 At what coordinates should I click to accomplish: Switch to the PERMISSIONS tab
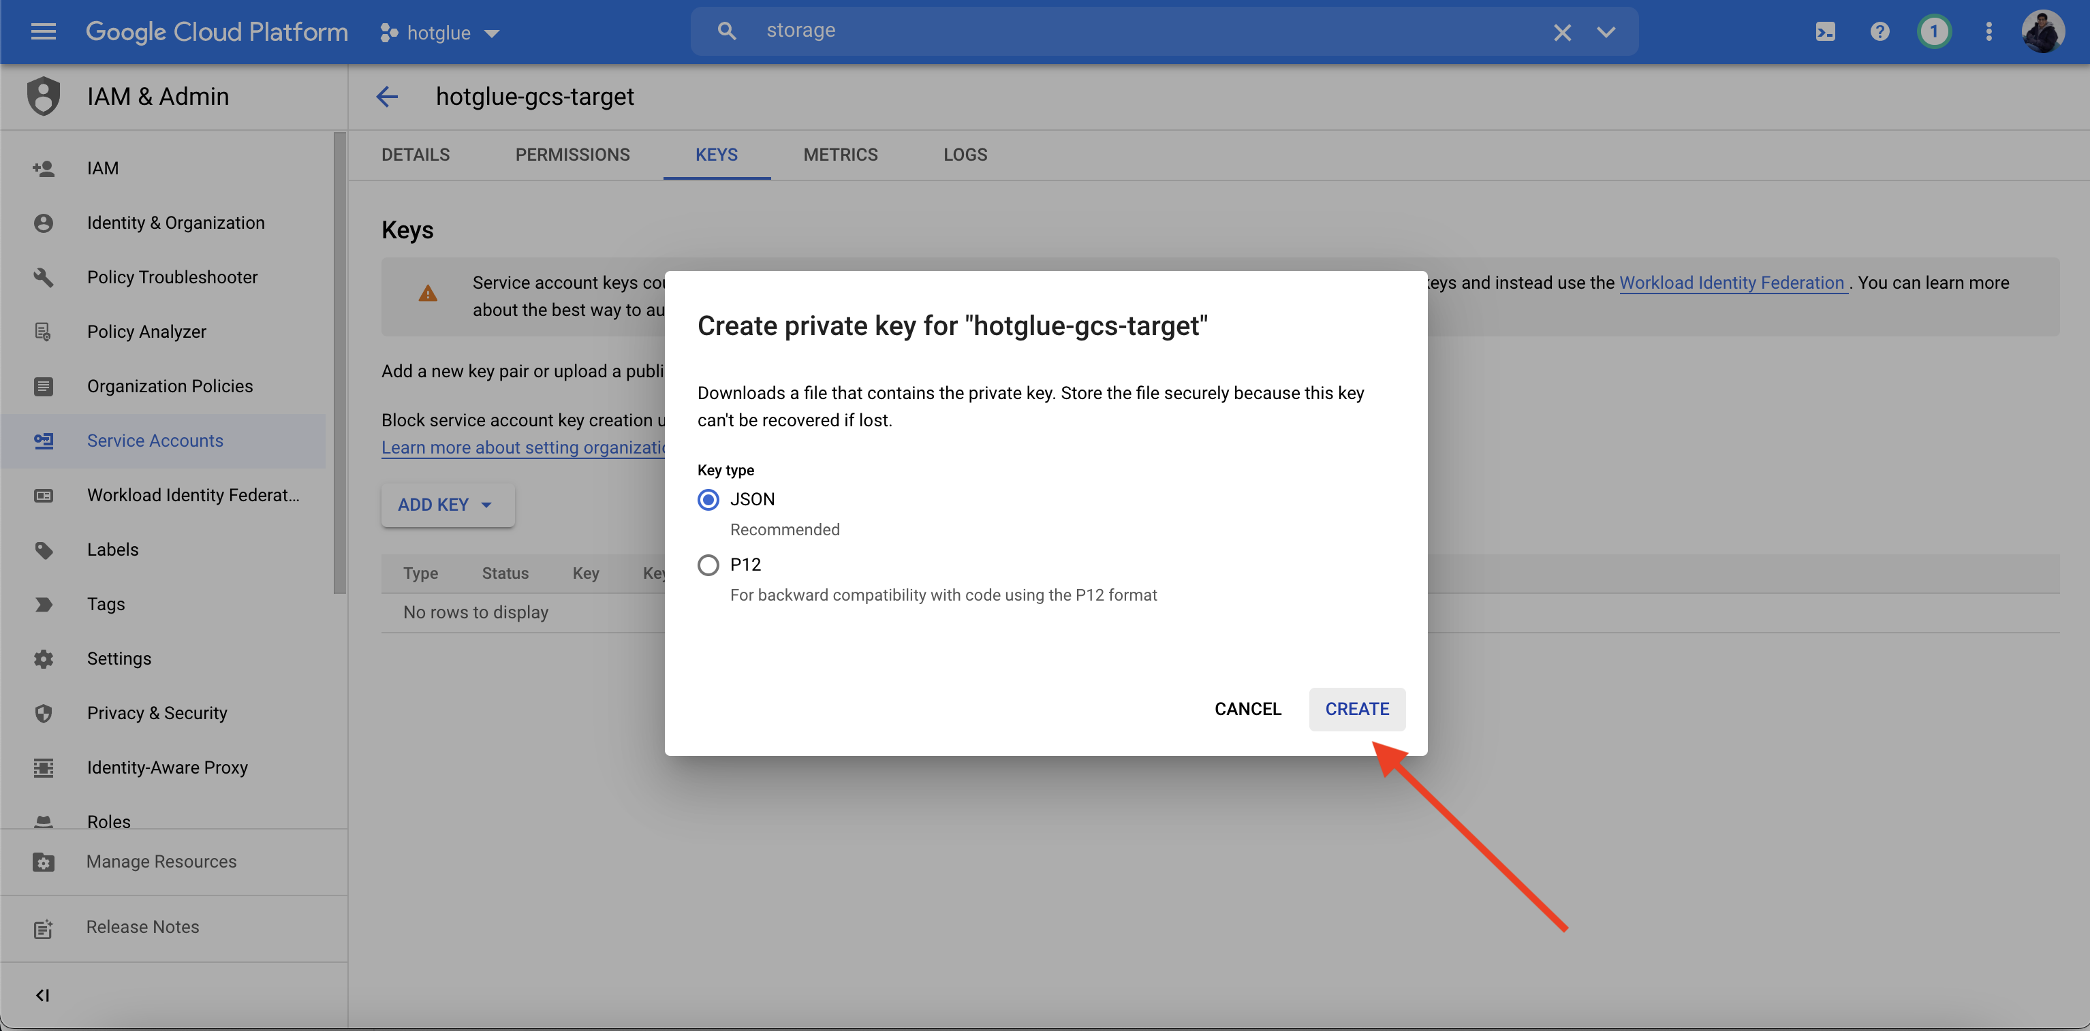572,154
